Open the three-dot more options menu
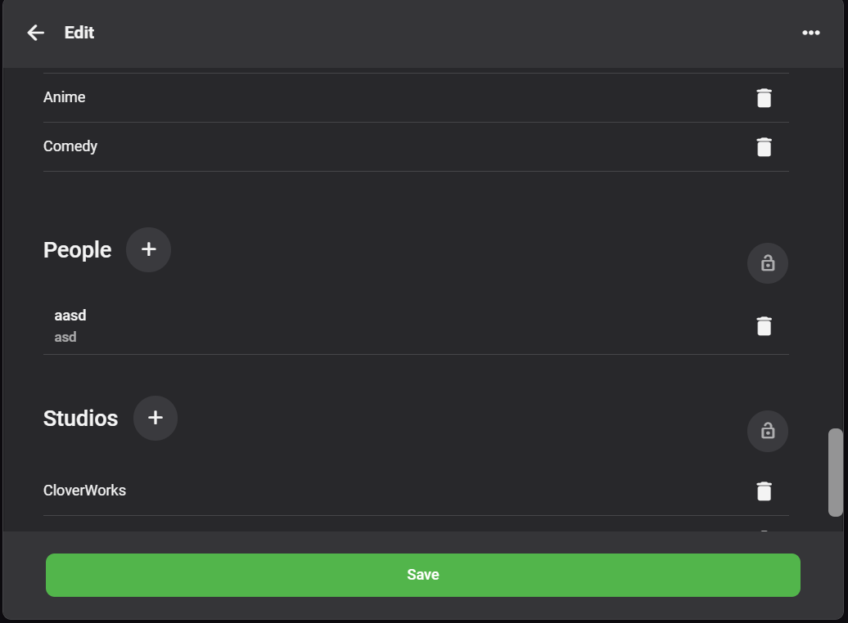This screenshot has width=848, height=623. (x=810, y=33)
